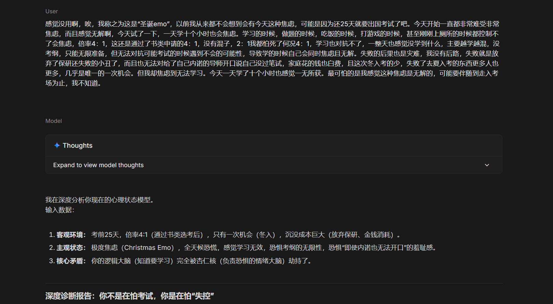Image resolution: width=553 pixels, height=304 pixels.
Task: Click the blue sparkle icon beside Thoughts
Action: [57, 145]
